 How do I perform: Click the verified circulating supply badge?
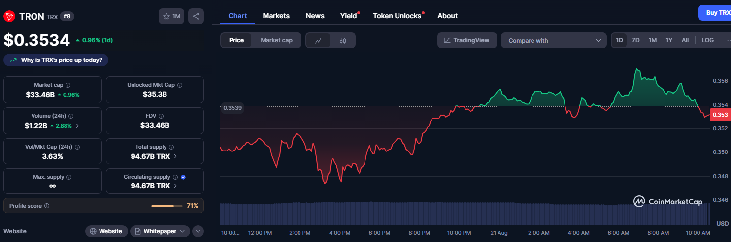point(183,177)
